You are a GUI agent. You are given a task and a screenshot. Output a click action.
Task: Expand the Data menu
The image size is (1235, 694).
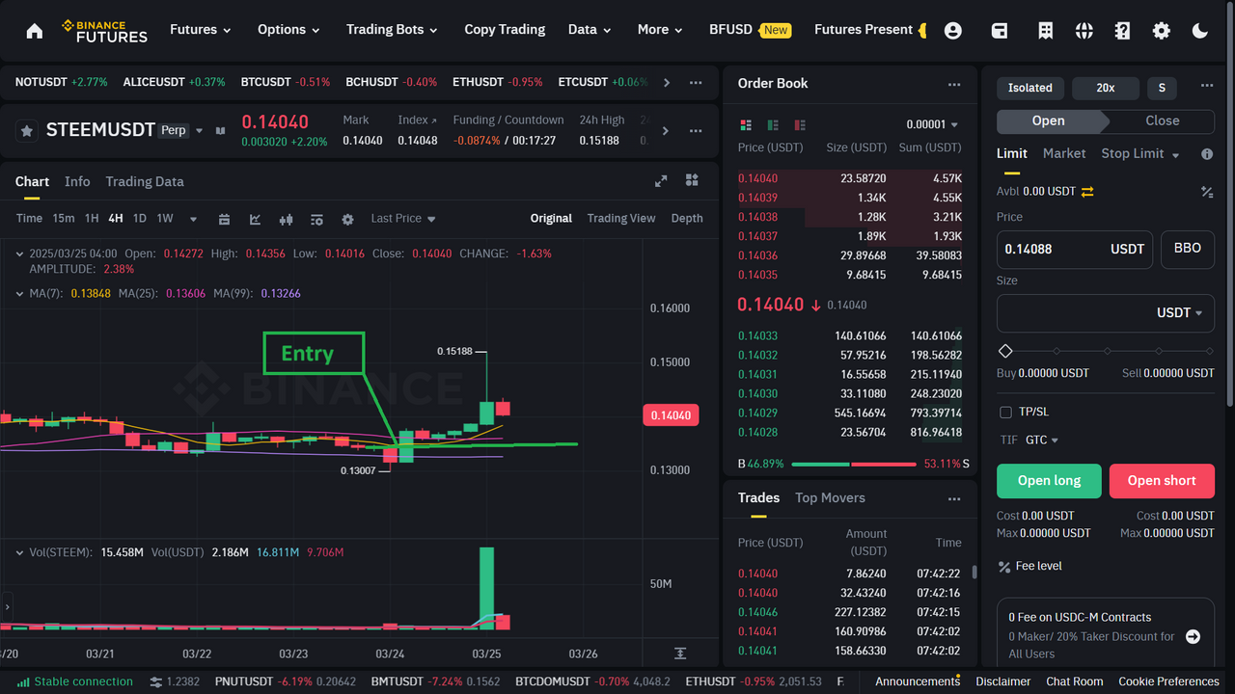tap(590, 30)
